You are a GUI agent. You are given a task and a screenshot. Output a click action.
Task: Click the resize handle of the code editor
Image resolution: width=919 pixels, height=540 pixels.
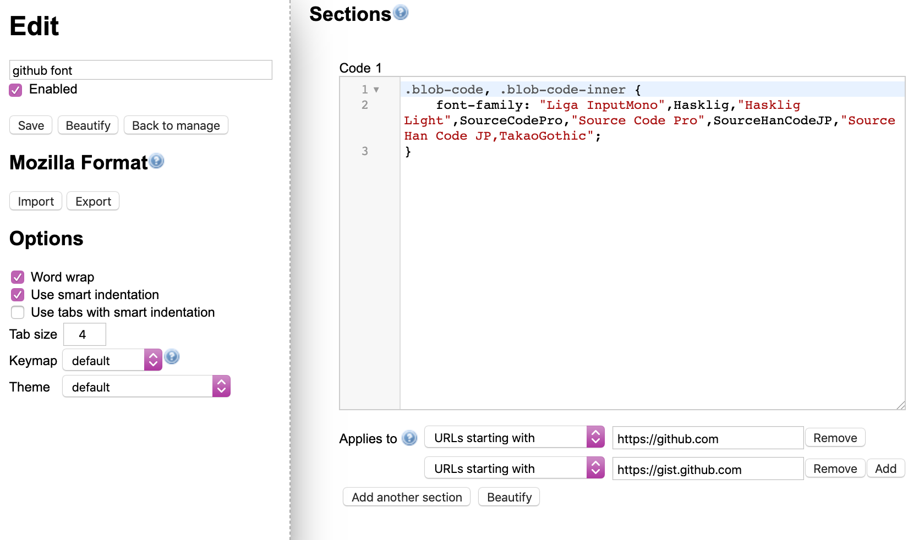[x=900, y=405]
